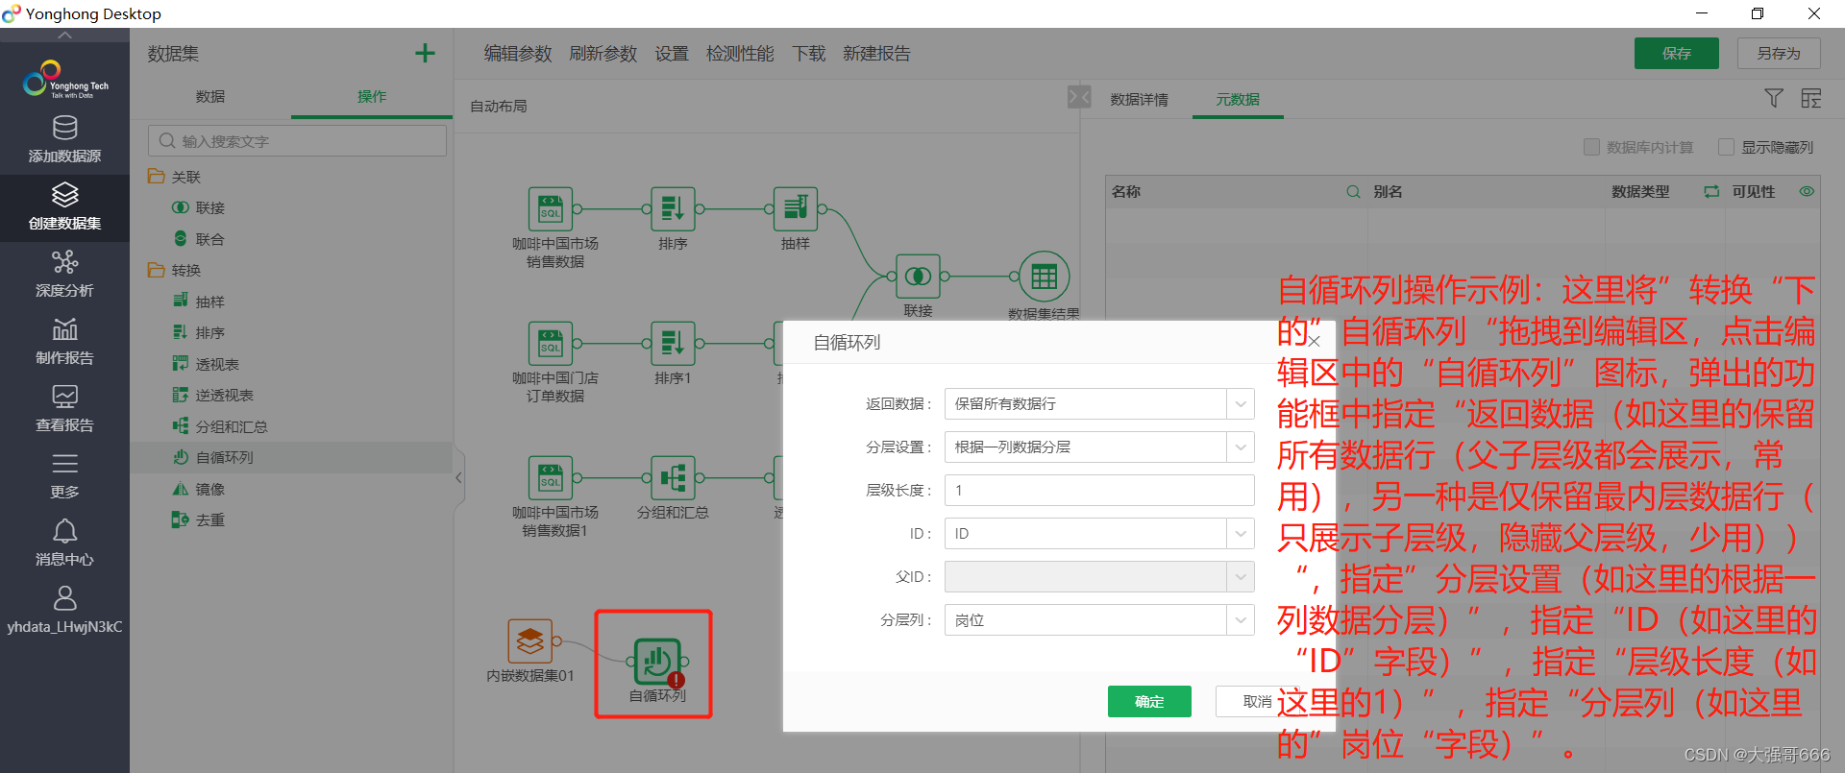Select 内嵌数据集01 node
Viewport: 1845px width, 773px height.
tap(530, 640)
